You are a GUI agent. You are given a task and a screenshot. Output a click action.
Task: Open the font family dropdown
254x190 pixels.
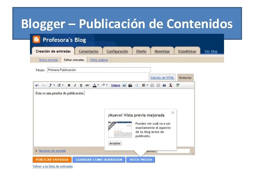[x=52, y=85]
